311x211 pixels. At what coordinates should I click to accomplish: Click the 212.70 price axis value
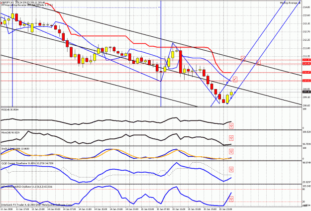307,32
